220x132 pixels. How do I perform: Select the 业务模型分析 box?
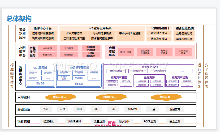138,71
